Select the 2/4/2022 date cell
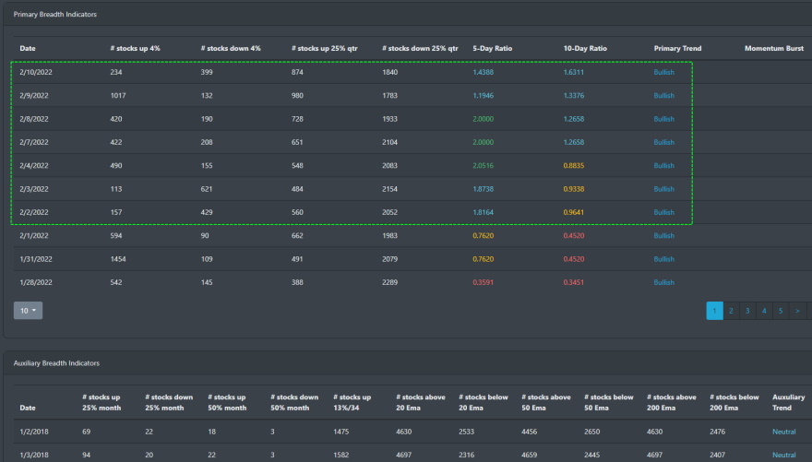Image resolution: width=812 pixels, height=462 pixels. coord(33,166)
